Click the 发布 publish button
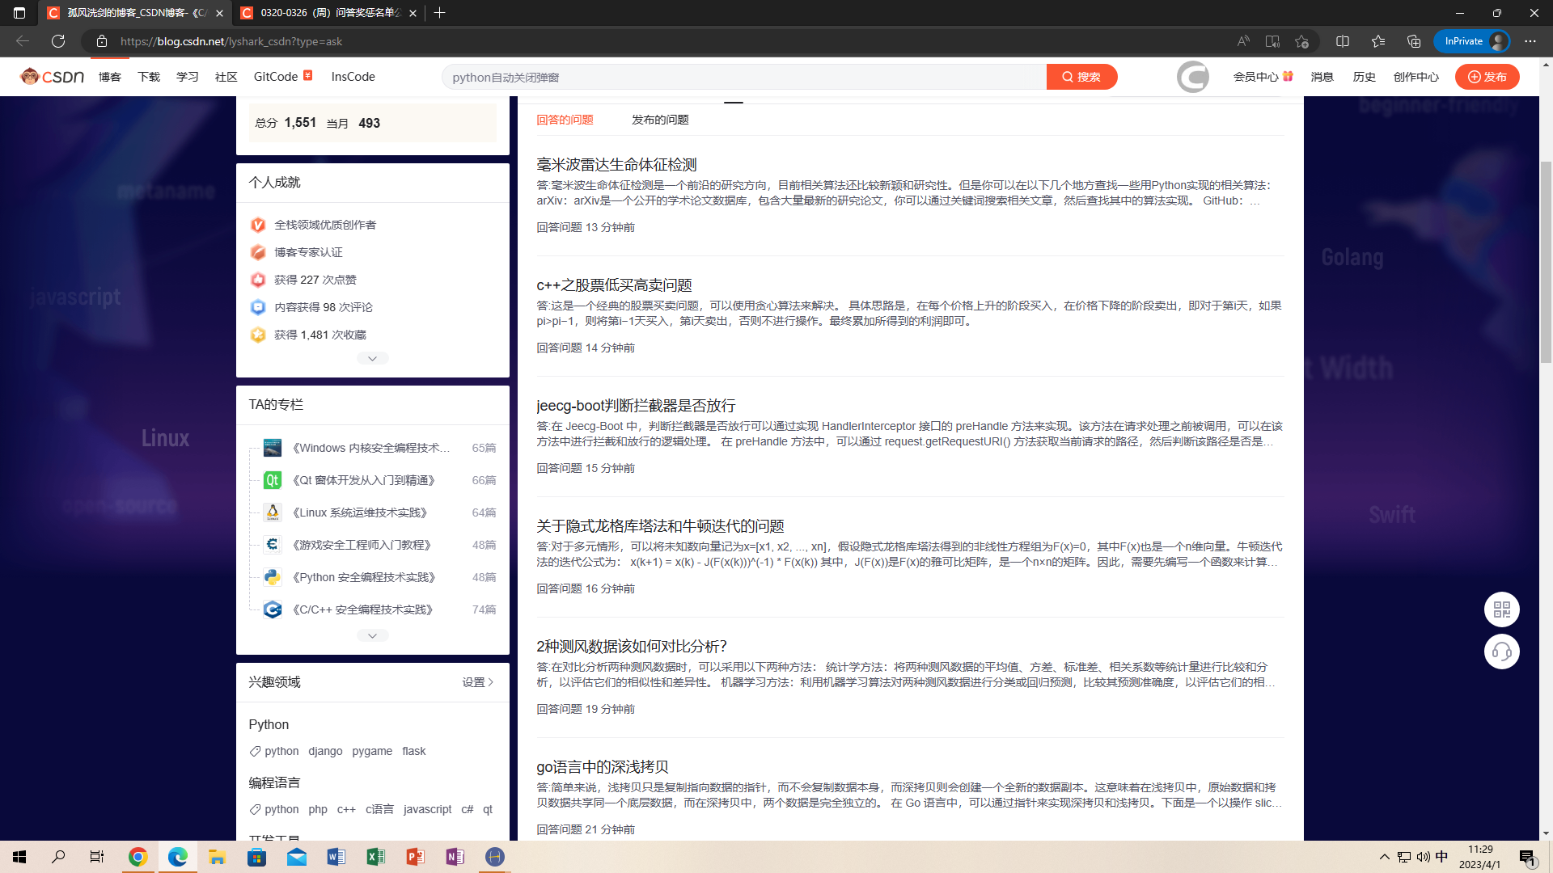 pos(1487,77)
